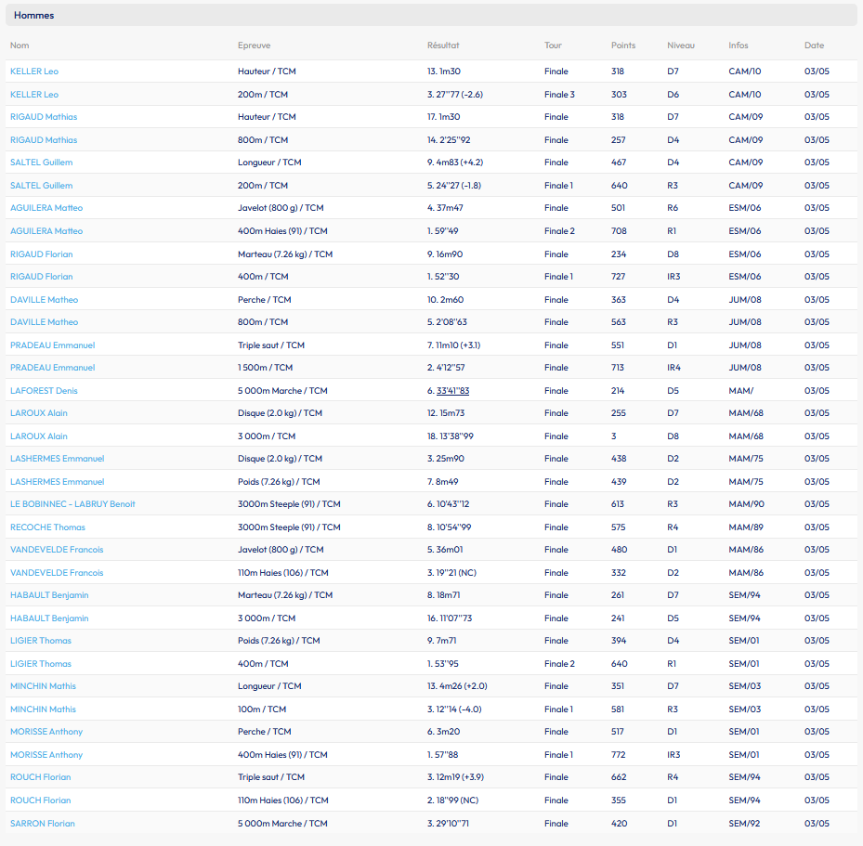Image resolution: width=863 pixels, height=846 pixels.
Task: Open DAVILLE Matheo link in 800m row
Action: point(44,323)
